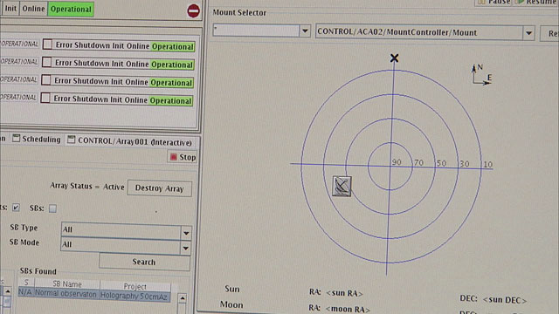
Task: Click the red stop-sign icon beside Operational
Action: [194, 10]
